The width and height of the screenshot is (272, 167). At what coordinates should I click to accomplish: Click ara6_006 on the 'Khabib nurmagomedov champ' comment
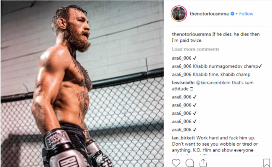(x=182, y=66)
